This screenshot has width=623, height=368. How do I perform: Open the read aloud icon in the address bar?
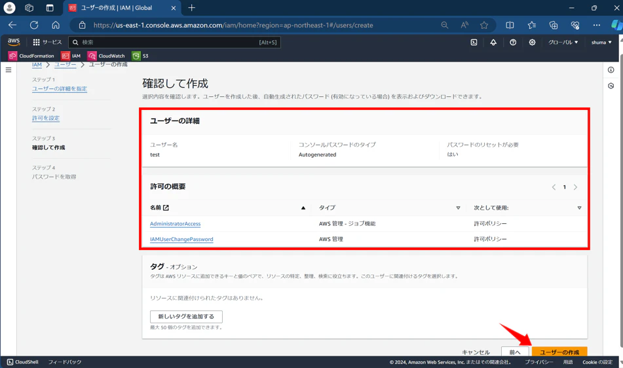tap(464, 25)
